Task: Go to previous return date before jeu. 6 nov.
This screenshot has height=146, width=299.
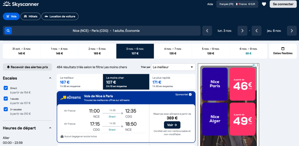Action: click(256, 31)
